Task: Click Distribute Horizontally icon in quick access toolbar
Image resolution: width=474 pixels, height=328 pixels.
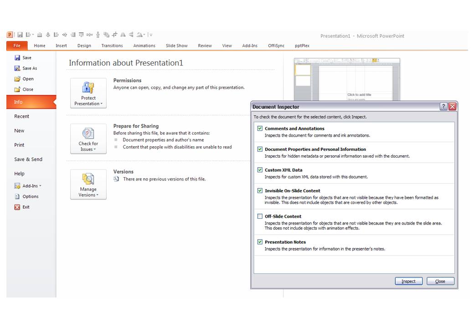Action: tap(89, 35)
